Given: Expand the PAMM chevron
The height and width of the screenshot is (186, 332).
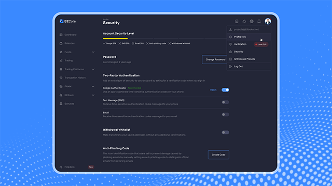Looking at the screenshot, I should (93, 86).
